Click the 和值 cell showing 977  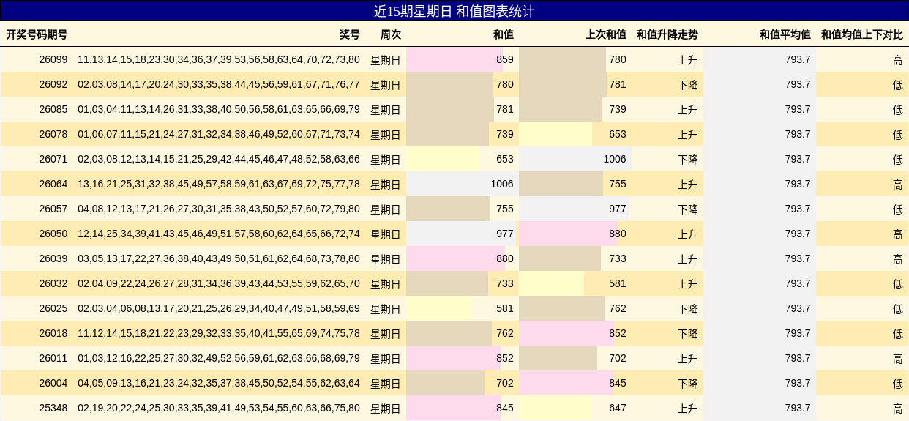[463, 234]
